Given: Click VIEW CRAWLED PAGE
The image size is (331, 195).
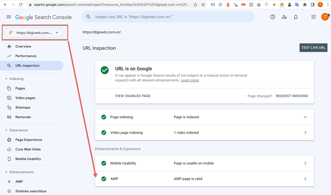Looking at the screenshot, I should (x=133, y=96).
